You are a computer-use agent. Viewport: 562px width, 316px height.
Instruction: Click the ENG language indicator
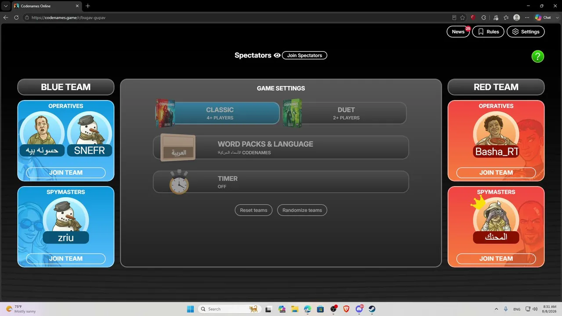click(517, 309)
